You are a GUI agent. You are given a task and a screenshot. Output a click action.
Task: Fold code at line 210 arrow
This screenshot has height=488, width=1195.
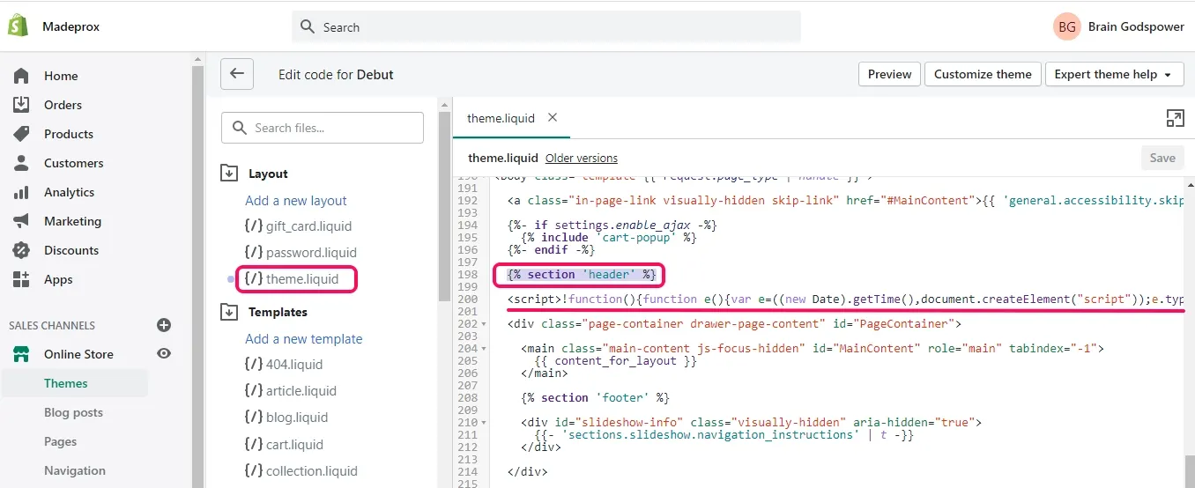485,423
